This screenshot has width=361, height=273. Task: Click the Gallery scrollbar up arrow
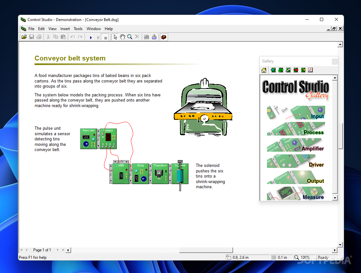point(335,78)
